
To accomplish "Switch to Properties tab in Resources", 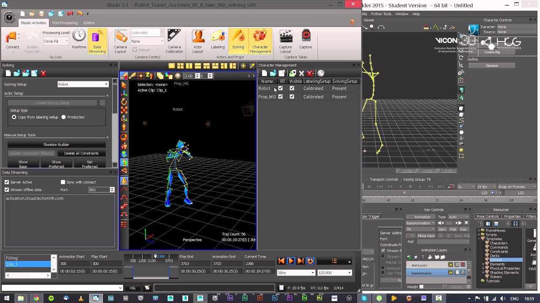I will [512, 216].
